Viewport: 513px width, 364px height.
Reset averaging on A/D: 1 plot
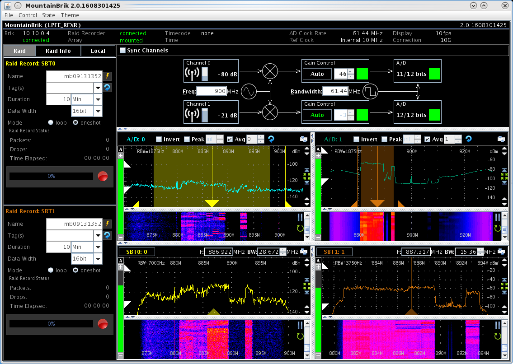tap(469, 139)
